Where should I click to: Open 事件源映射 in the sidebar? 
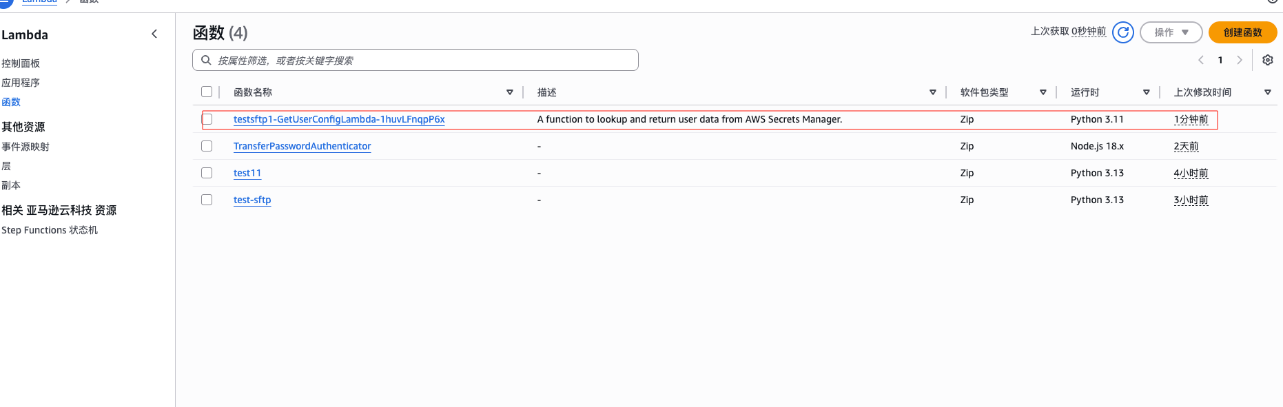pyautogui.click(x=25, y=147)
